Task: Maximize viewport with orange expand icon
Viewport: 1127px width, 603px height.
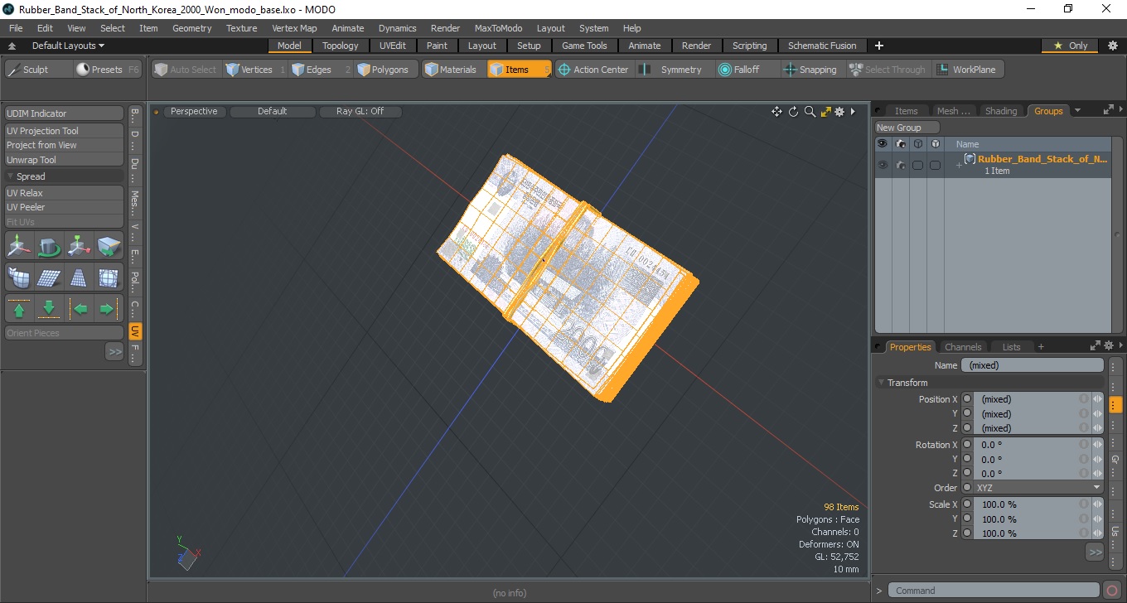Action: [825, 112]
